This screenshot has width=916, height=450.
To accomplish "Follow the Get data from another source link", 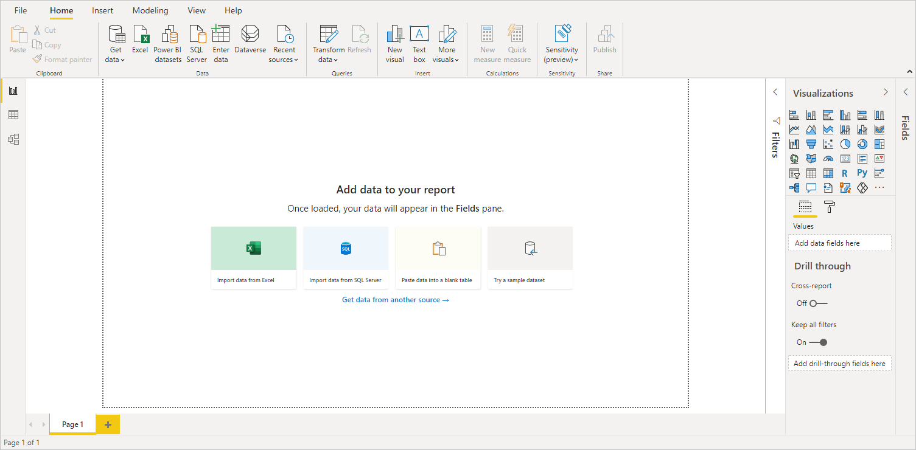I will point(396,300).
